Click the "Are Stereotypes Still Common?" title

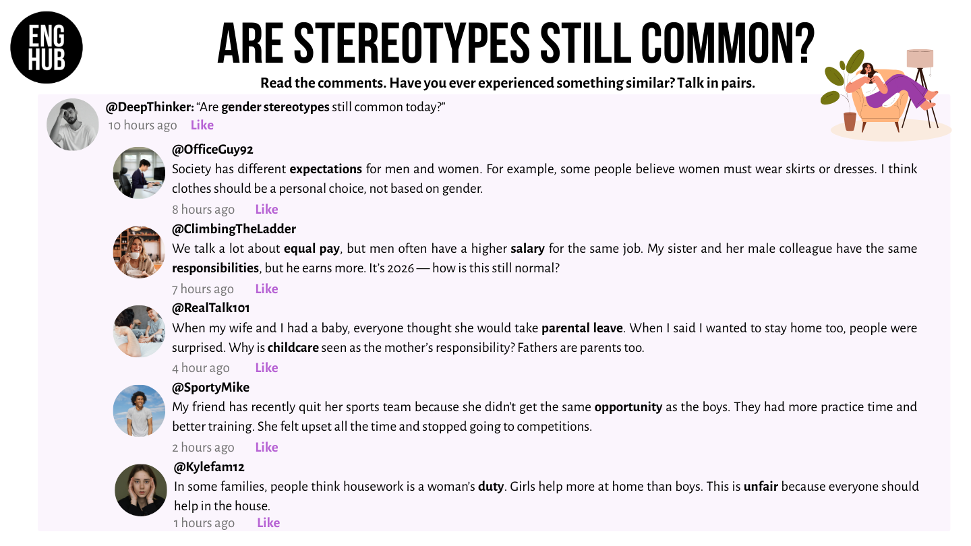pos(516,43)
